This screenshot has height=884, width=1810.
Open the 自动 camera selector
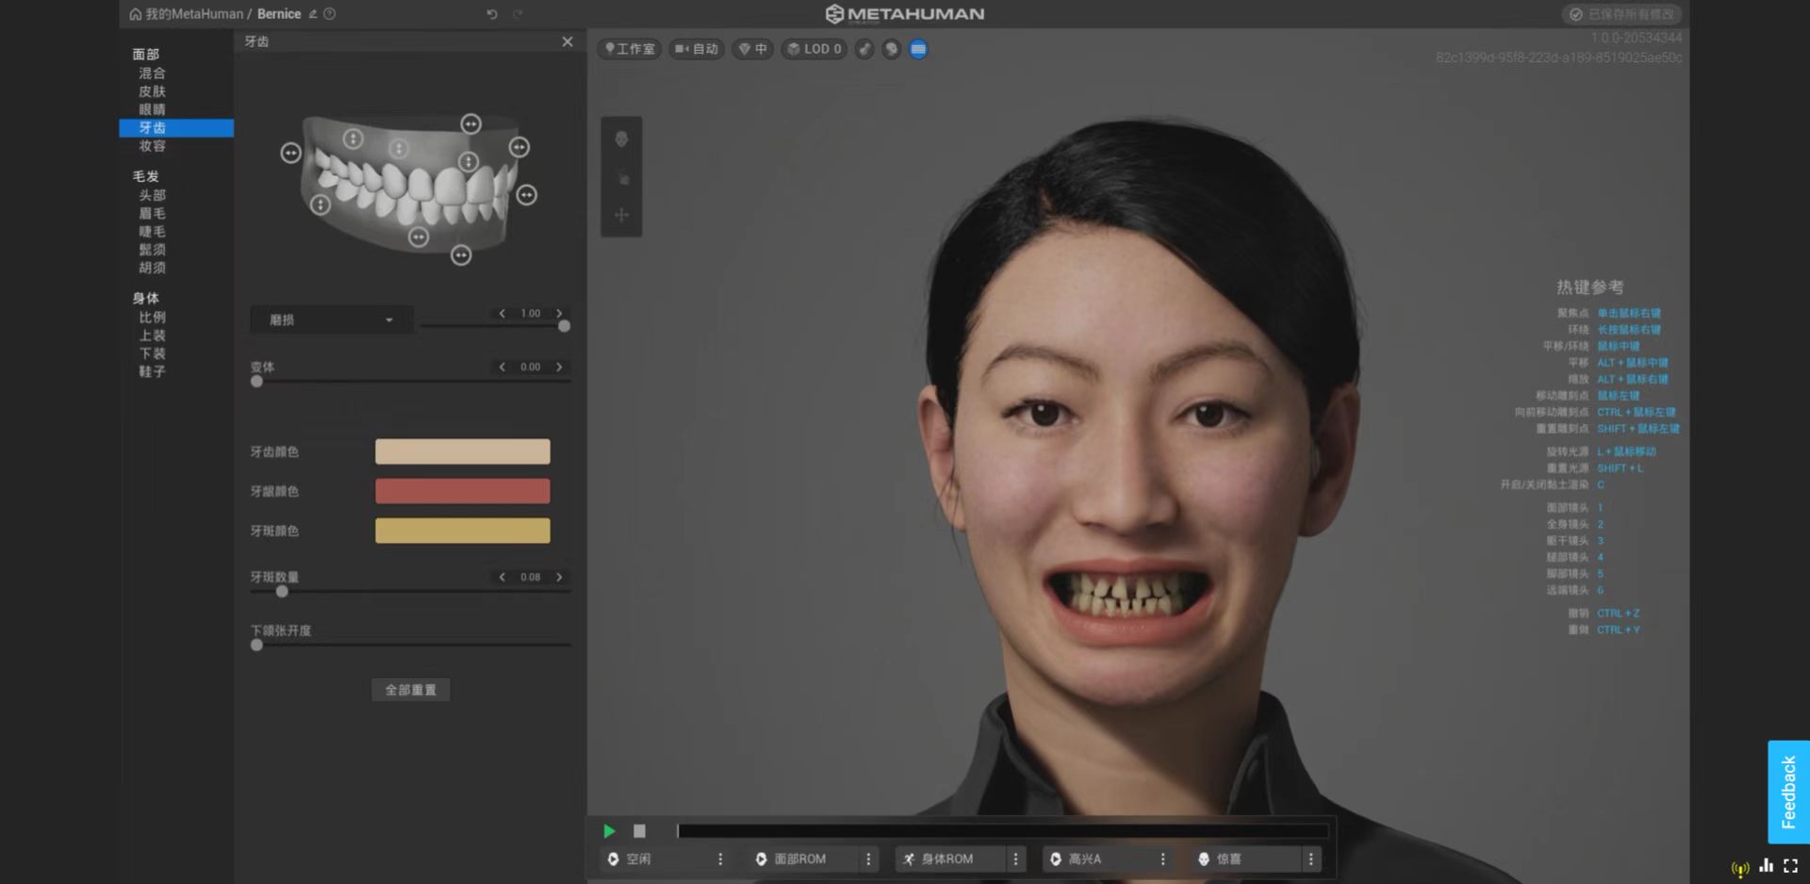(697, 49)
